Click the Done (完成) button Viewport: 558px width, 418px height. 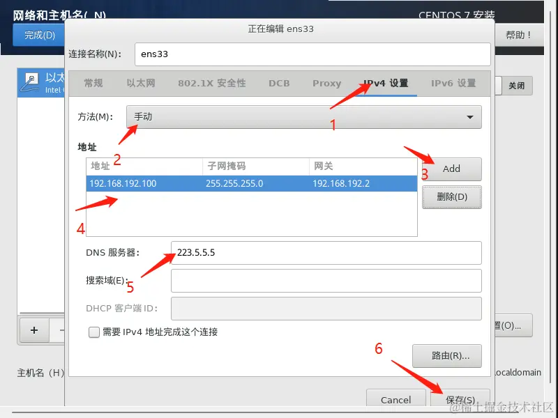[x=39, y=35]
